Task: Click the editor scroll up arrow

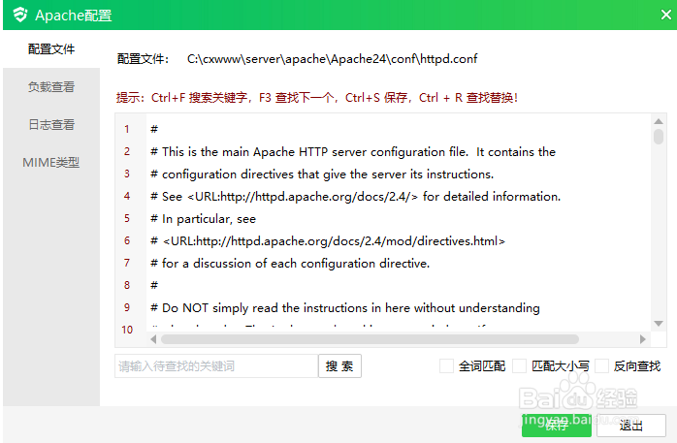Action: (x=659, y=121)
